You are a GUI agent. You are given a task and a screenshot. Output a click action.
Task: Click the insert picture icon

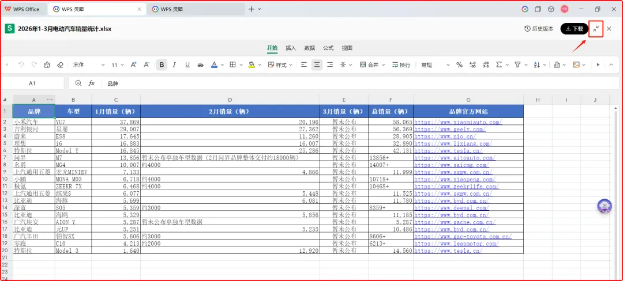pyautogui.click(x=576, y=64)
